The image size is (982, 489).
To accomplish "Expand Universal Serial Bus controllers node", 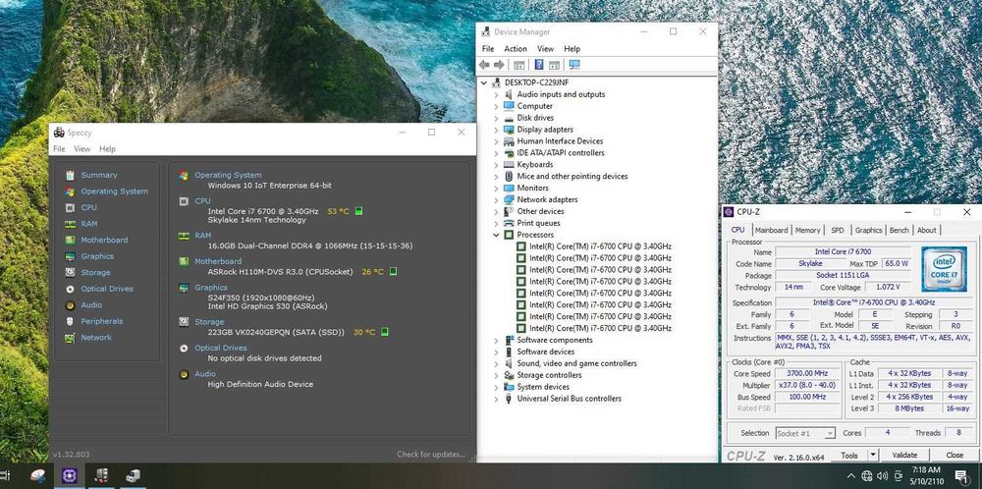I will pyautogui.click(x=497, y=399).
